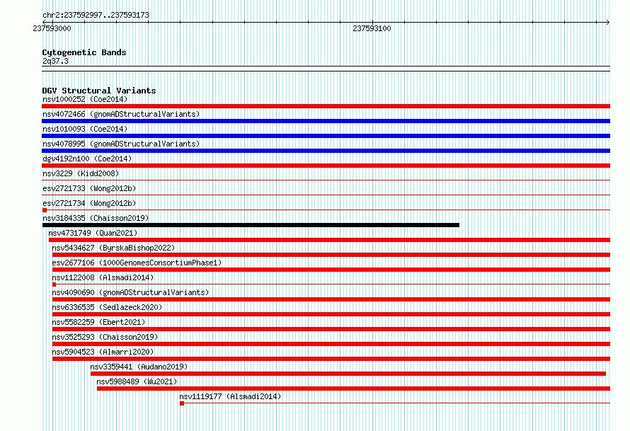The image size is (630, 431).
Task: Click the nsv1000252 (Coe2014) red variant bar
Action: pos(326,106)
